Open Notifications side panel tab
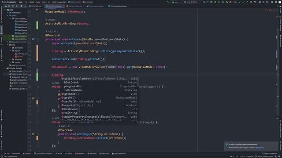Viewport: 282px width, 158px height. (x=280, y=41)
